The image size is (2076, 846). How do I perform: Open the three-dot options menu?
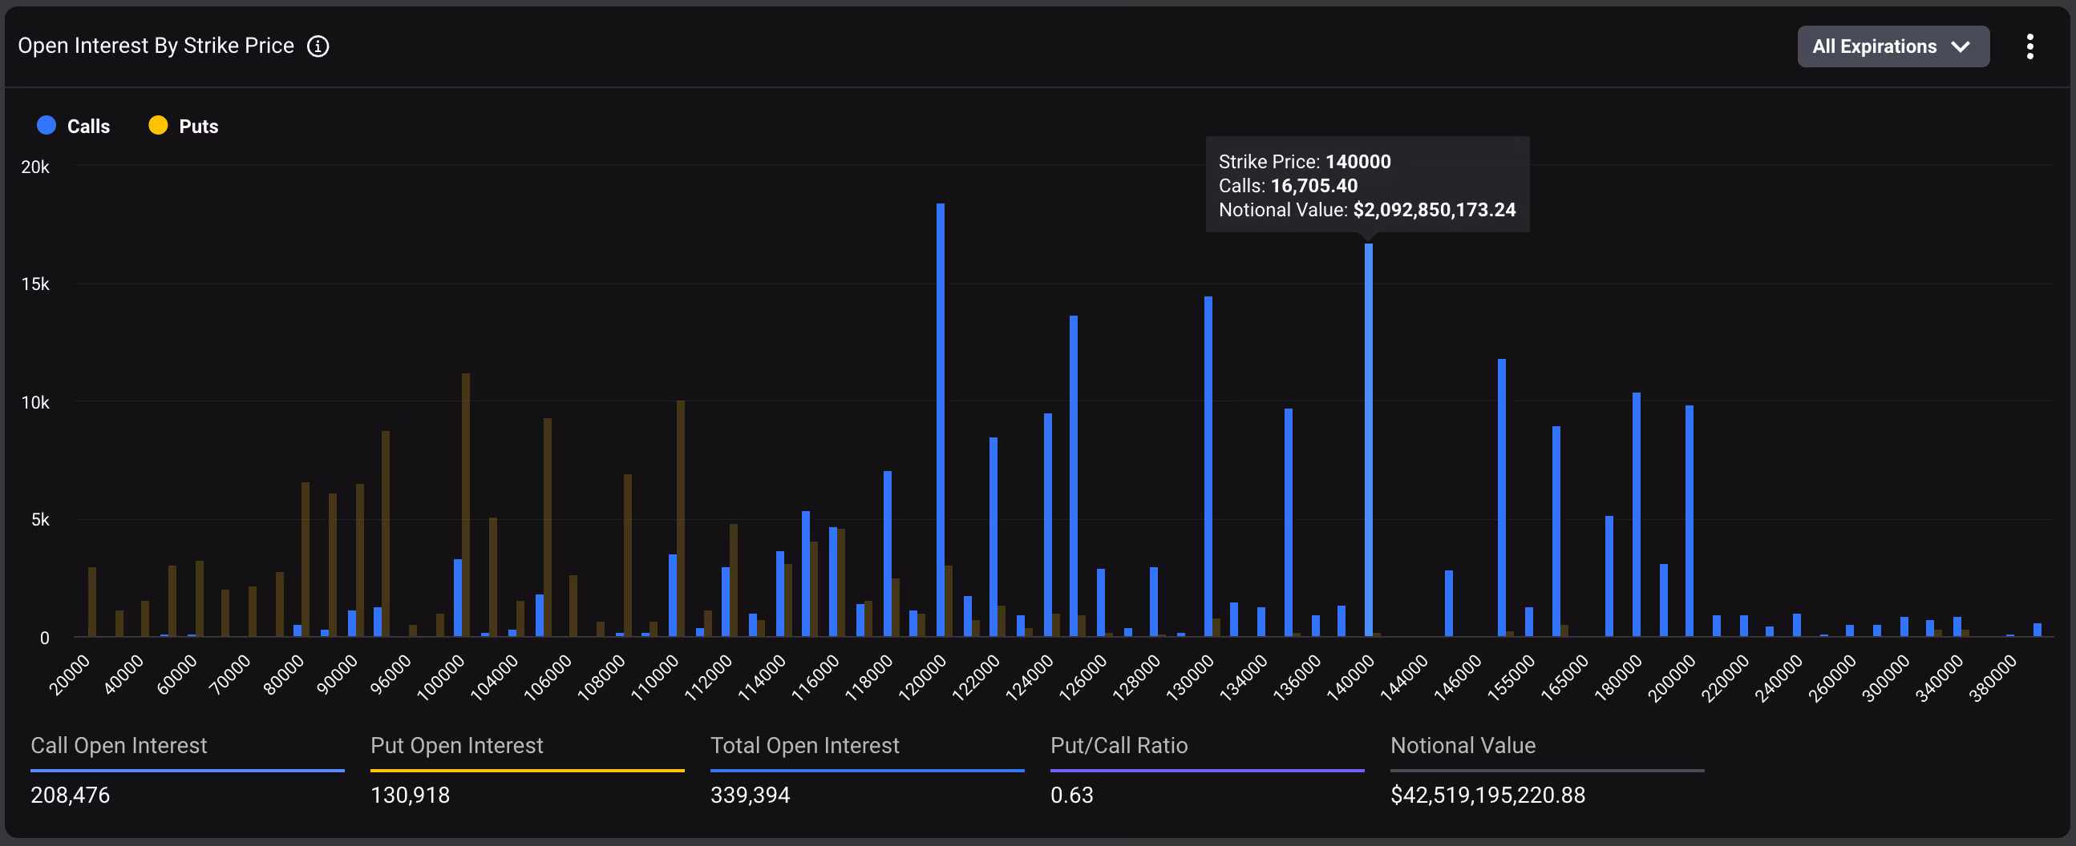(x=2029, y=46)
